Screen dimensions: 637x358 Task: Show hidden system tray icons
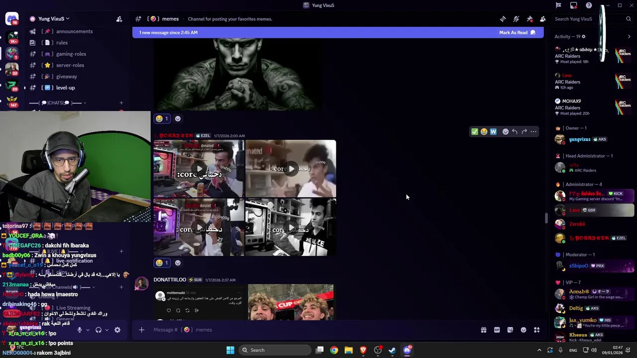coord(539,350)
